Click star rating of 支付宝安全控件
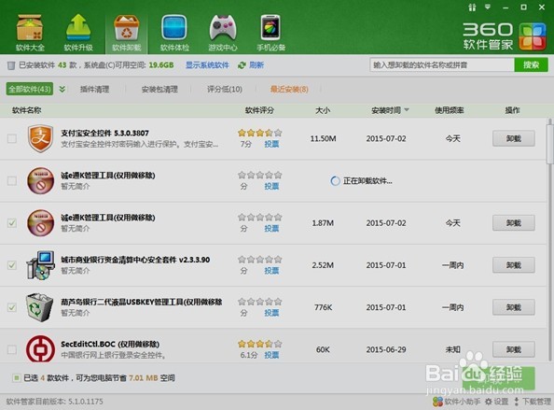Screen dimensions: 554x410 click(x=259, y=133)
